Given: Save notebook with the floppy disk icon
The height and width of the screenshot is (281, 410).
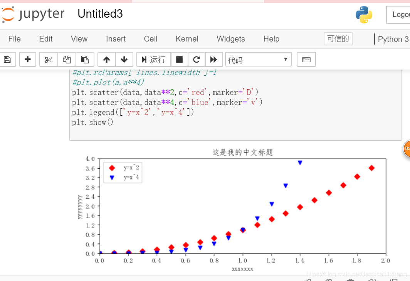Looking at the screenshot, I should pyautogui.click(x=7, y=60).
